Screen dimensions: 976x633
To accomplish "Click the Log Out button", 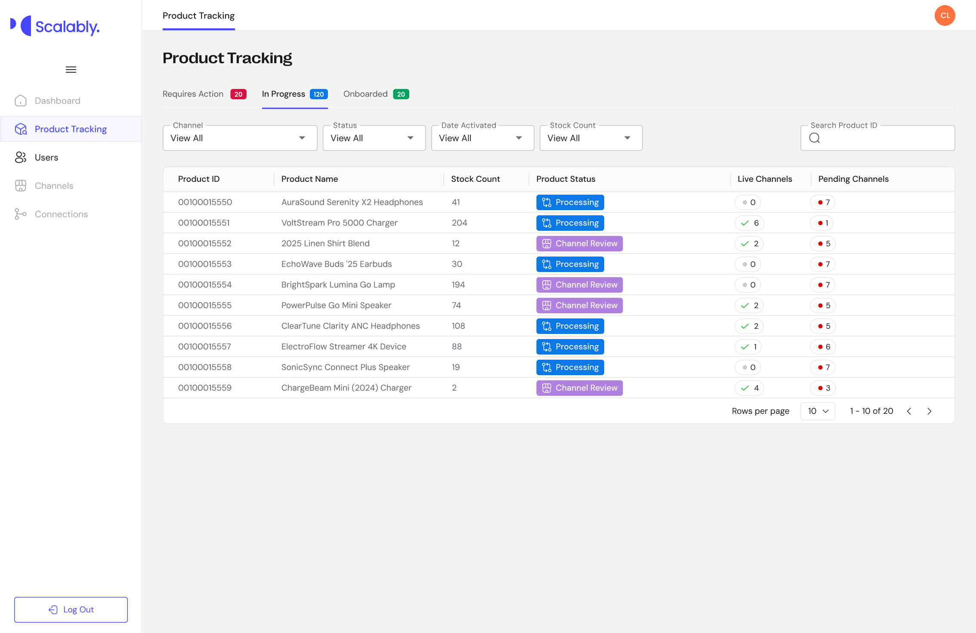I will coord(71,609).
